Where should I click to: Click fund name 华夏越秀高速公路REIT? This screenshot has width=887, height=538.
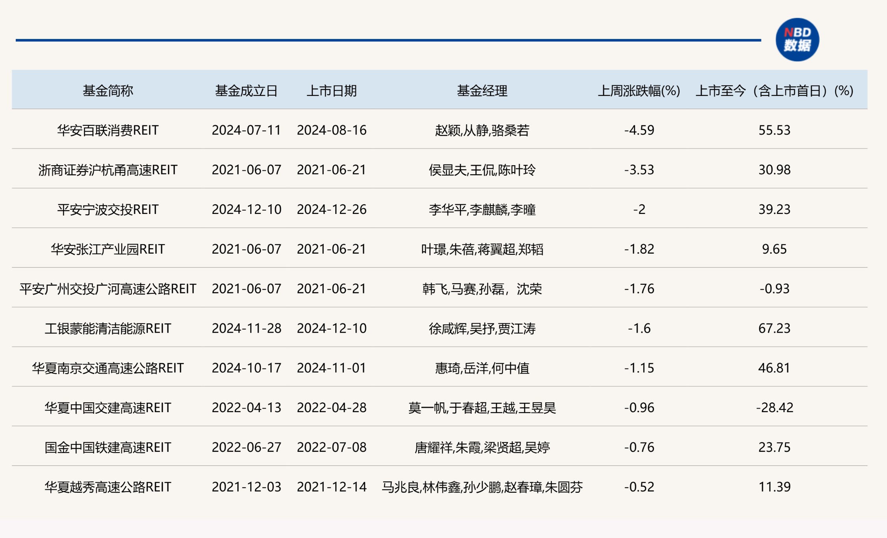point(108,487)
